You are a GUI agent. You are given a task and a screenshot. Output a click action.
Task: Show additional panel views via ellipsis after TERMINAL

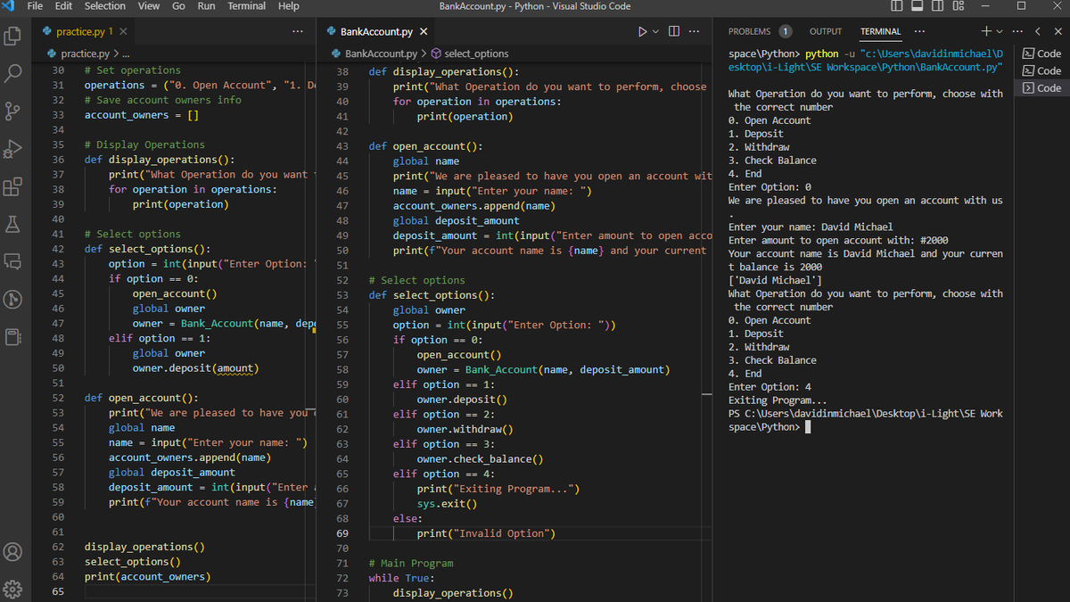919,31
